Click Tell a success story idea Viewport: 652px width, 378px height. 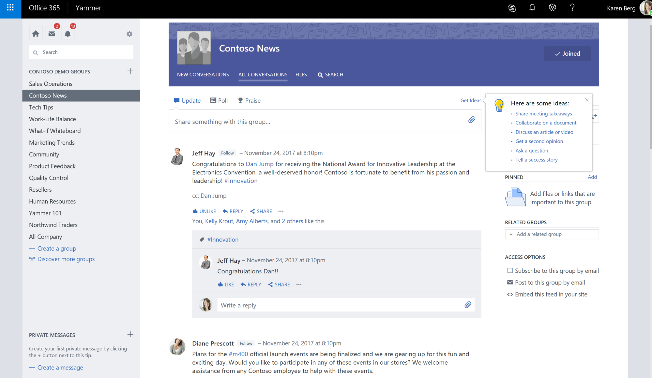(536, 160)
